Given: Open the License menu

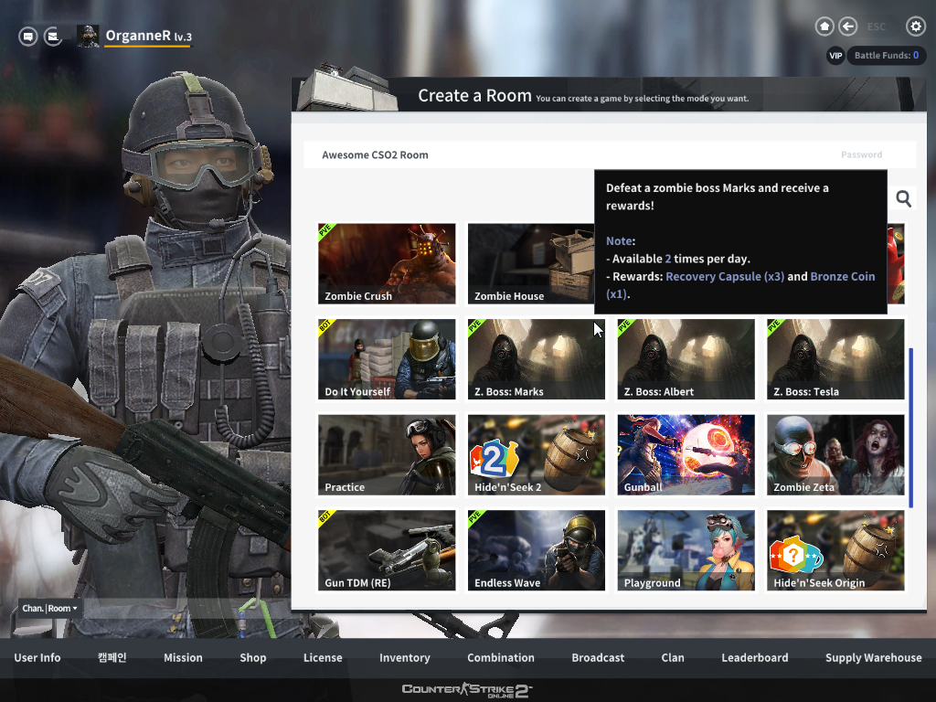Looking at the screenshot, I should [x=323, y=658].
